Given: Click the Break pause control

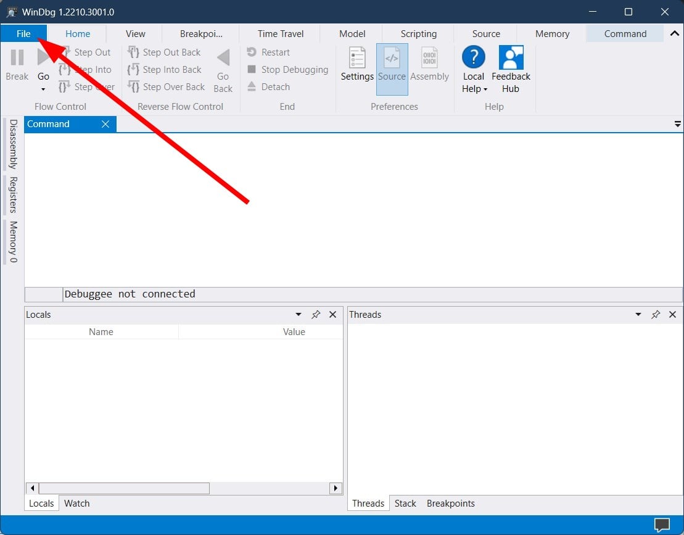Looking at the screenshot, I should 17,64.
